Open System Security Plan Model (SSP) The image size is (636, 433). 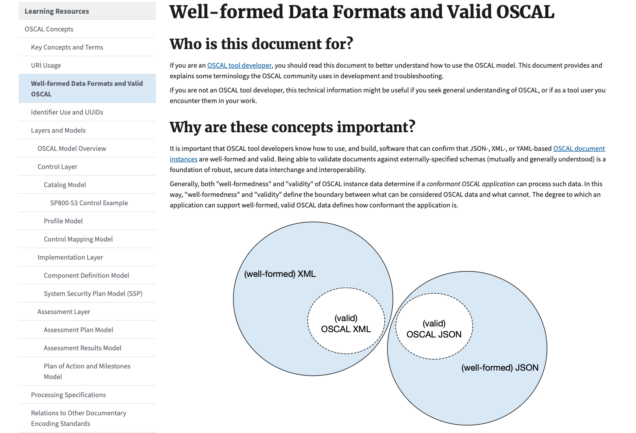coord(93,294)
